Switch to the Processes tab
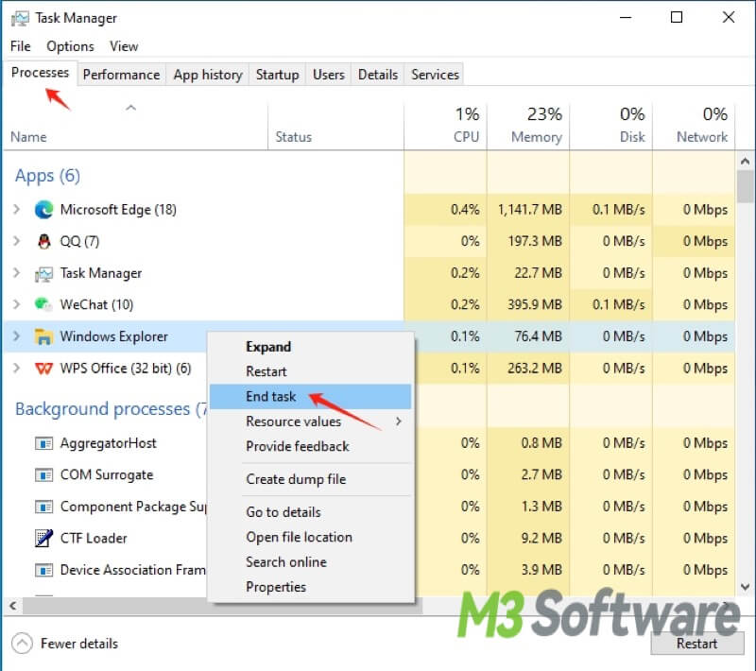Viewport: 756px width, 671px height. (40, 73)
